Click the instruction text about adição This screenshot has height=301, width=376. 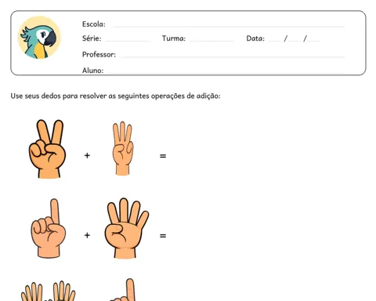pyautogui.click(x=115, y=96)
